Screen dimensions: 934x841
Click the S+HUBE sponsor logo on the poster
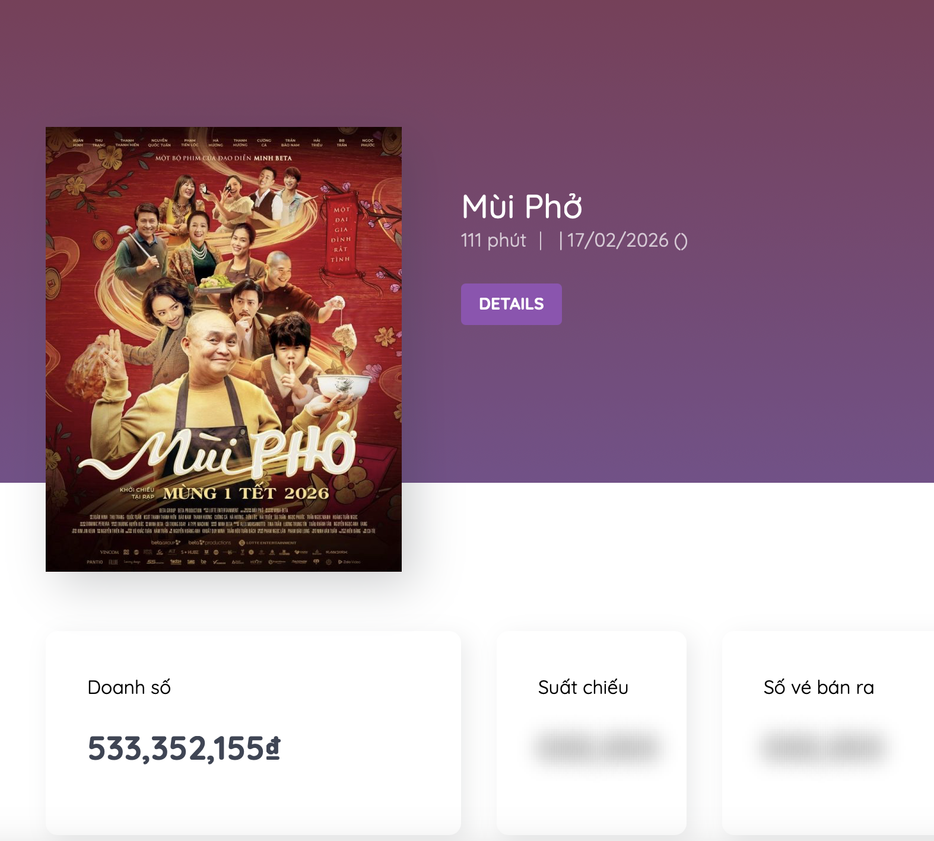point(190,552)
